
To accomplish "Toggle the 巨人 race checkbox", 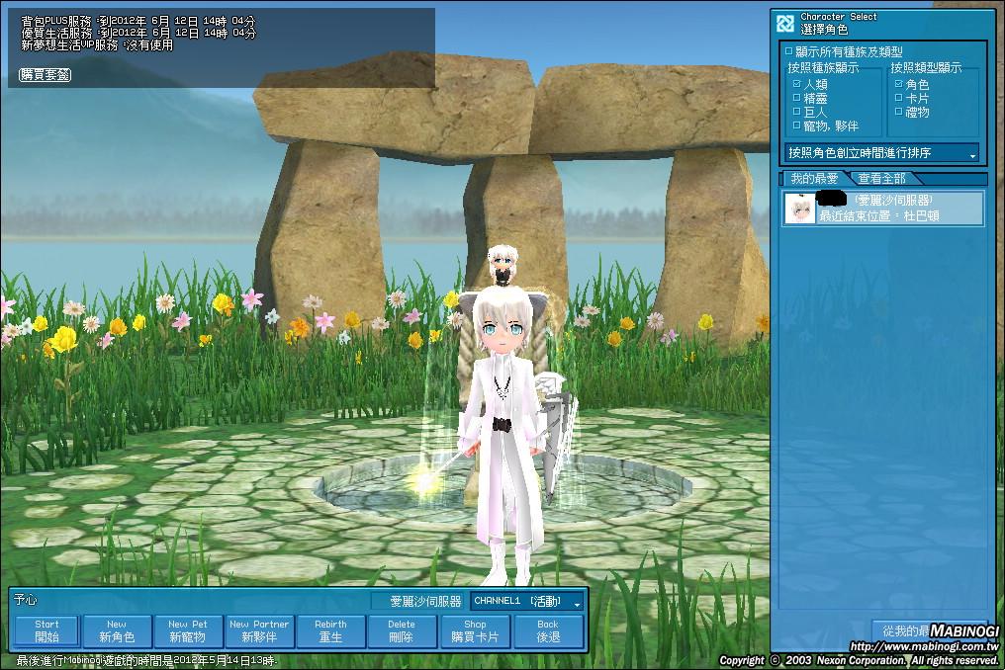I will pos(797,113).
